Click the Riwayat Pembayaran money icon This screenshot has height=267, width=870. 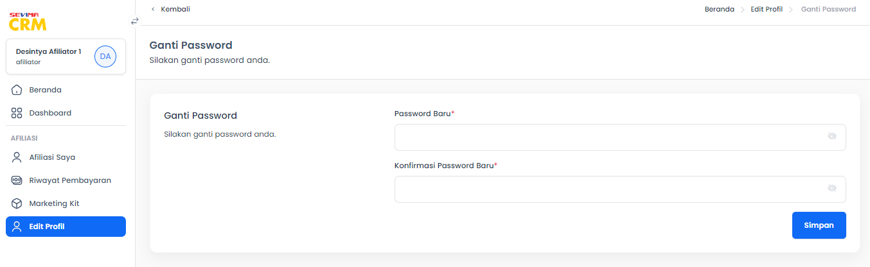(x=17, y=180)
